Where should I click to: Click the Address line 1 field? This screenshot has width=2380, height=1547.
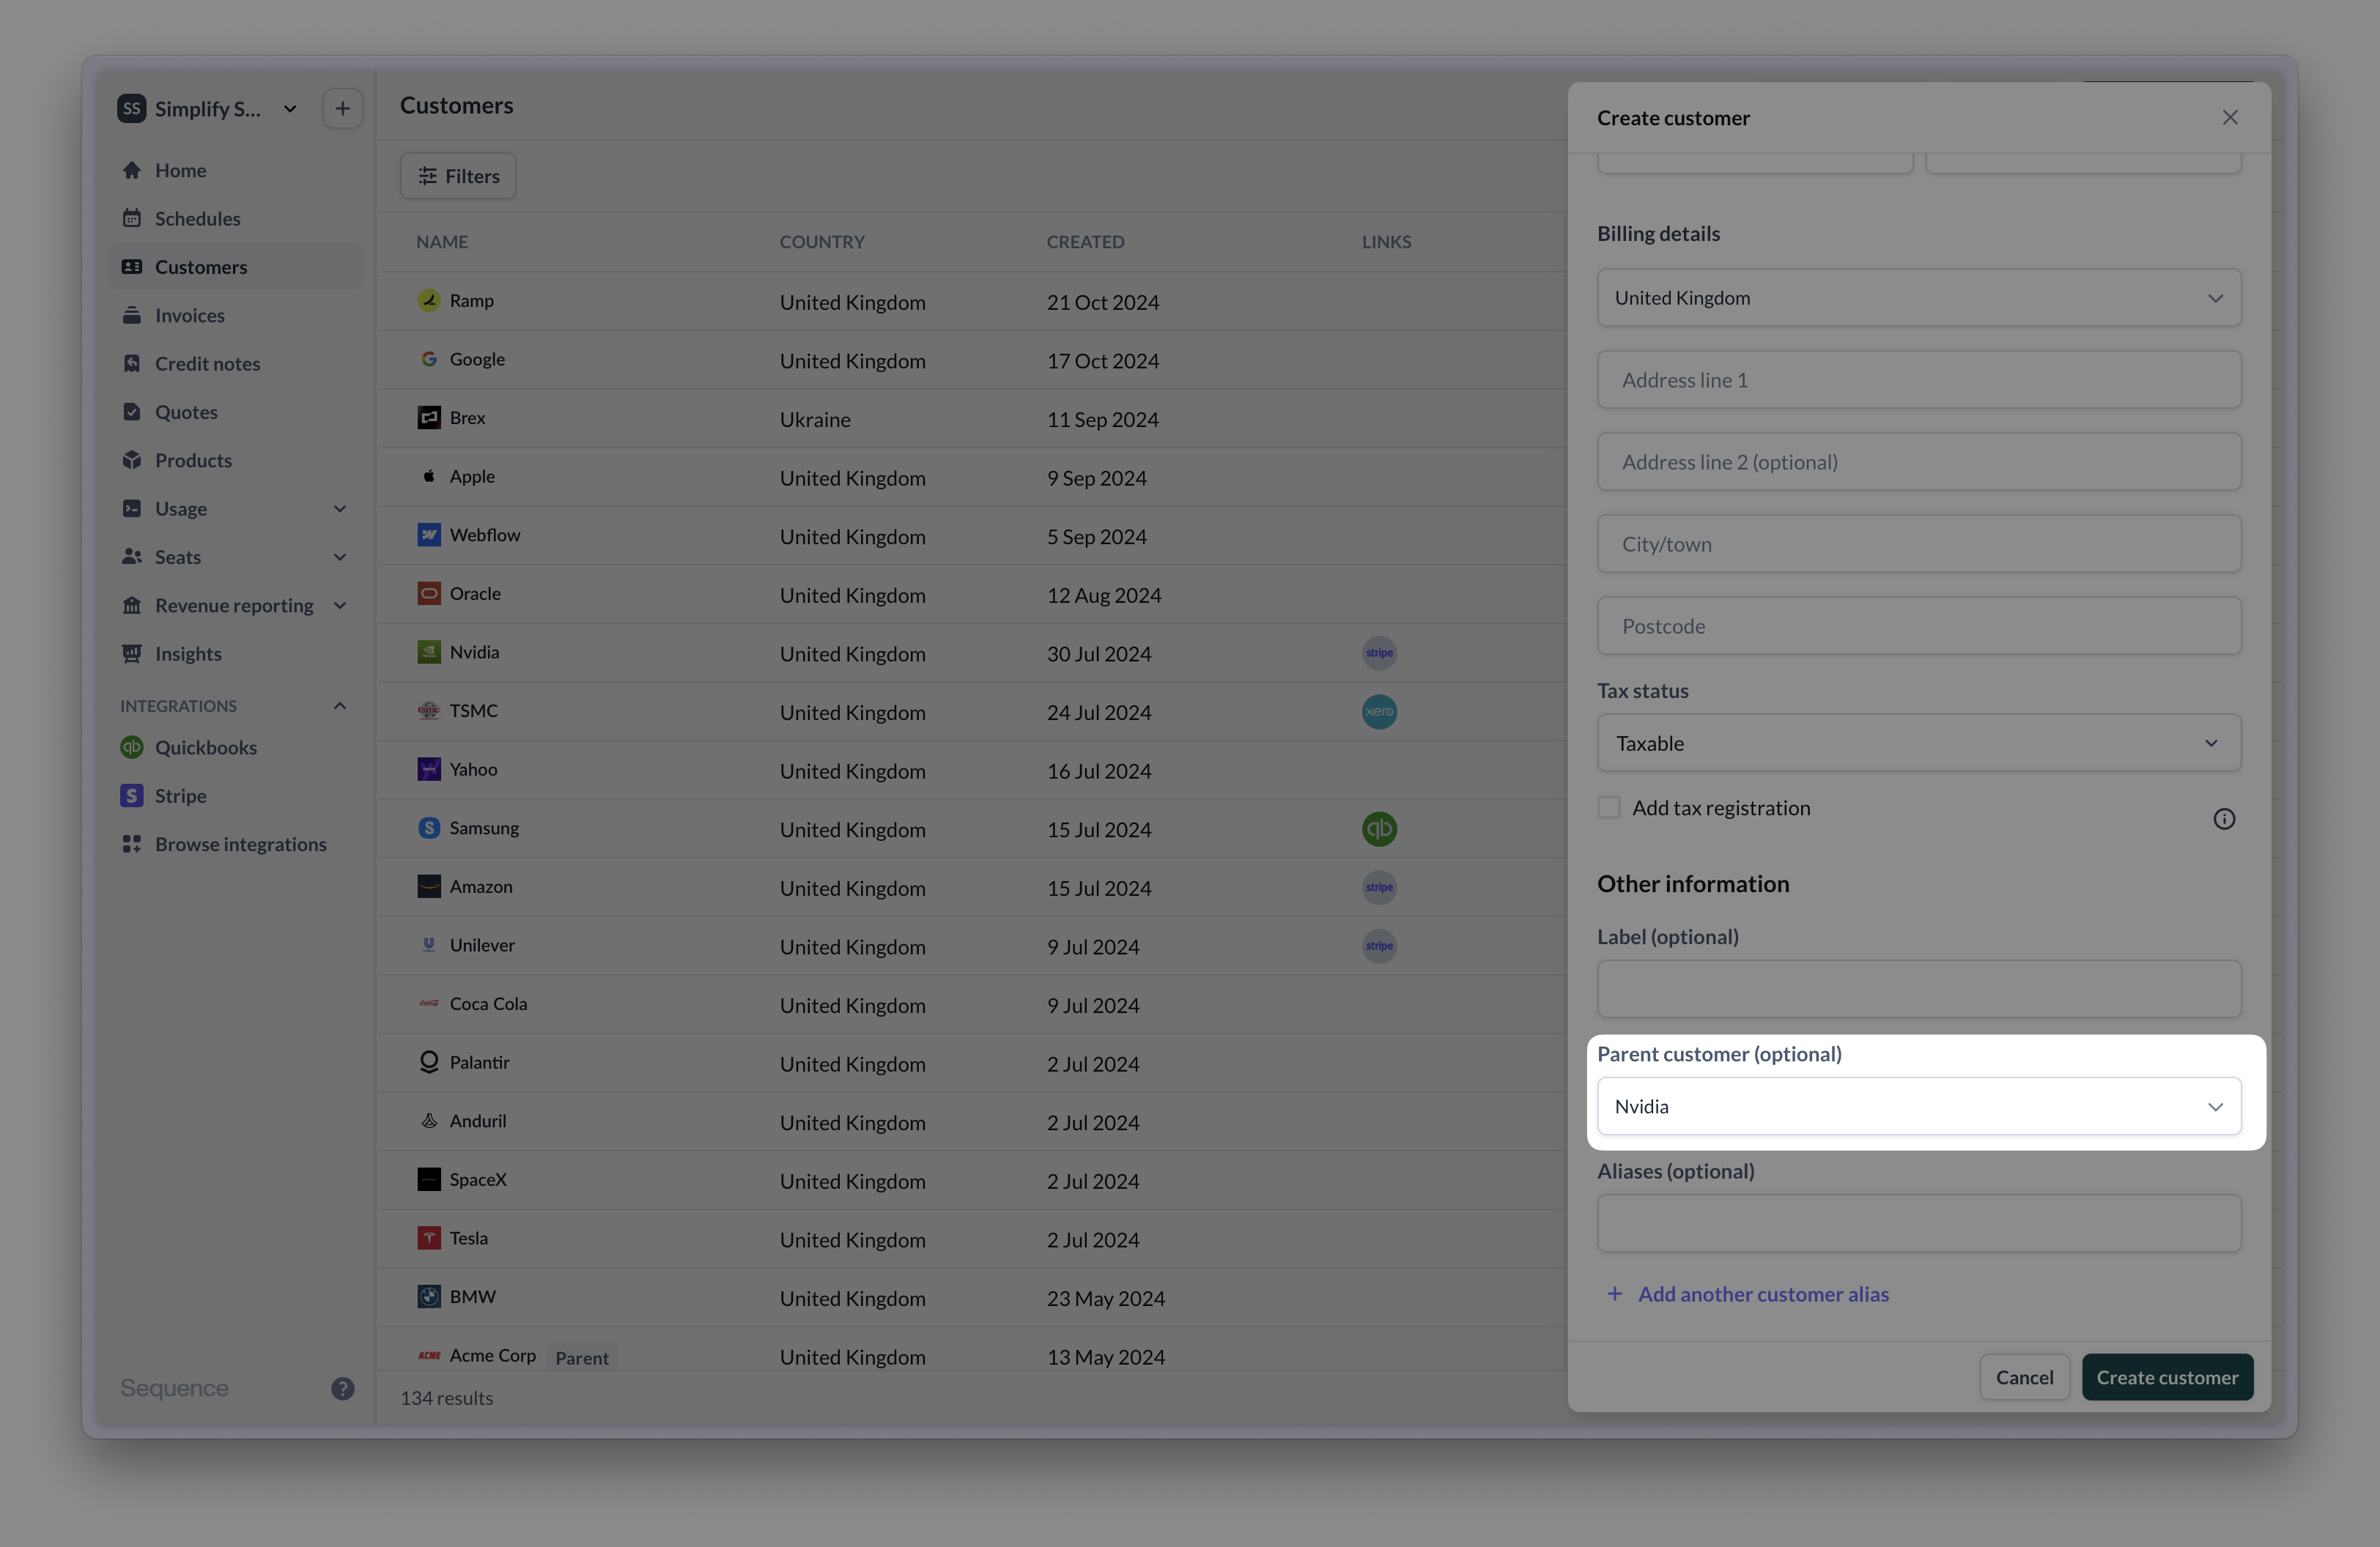pyautogui.click(x=1918, y=379)
